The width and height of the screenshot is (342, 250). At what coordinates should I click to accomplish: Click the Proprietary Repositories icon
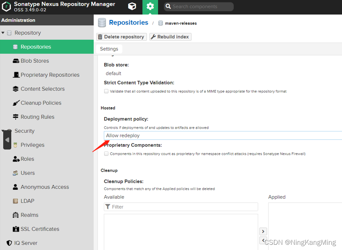coord(16,75)
